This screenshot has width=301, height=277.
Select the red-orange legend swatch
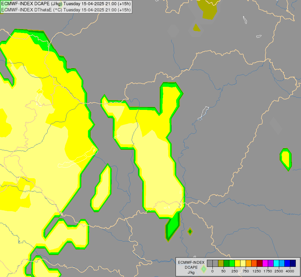(254, 263)
